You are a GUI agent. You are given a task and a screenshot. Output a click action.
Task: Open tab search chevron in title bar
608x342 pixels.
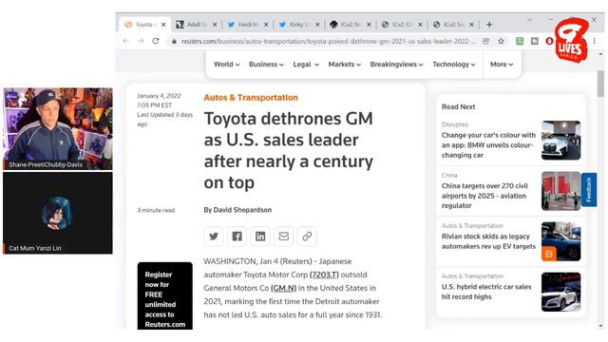(530, 19)
